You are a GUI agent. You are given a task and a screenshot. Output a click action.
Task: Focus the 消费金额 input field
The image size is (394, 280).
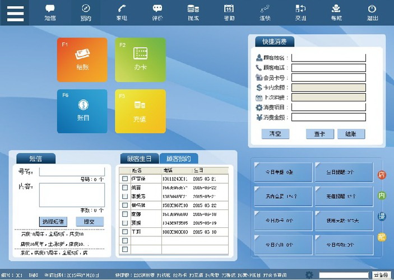coord(328,117)
